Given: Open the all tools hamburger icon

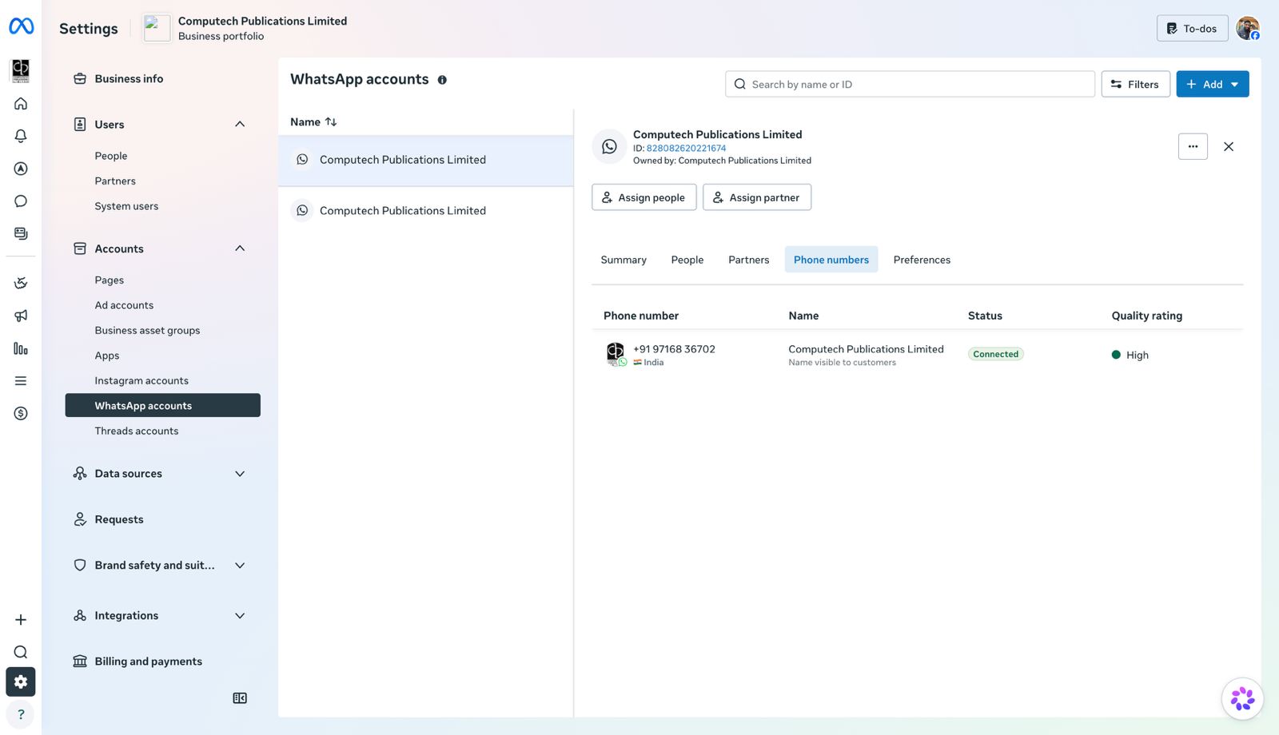Looking at the screenshot, I should click(x=21, y=381).
